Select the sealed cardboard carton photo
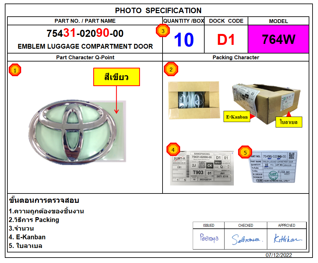Screen dimensions: 318x263 266,103
